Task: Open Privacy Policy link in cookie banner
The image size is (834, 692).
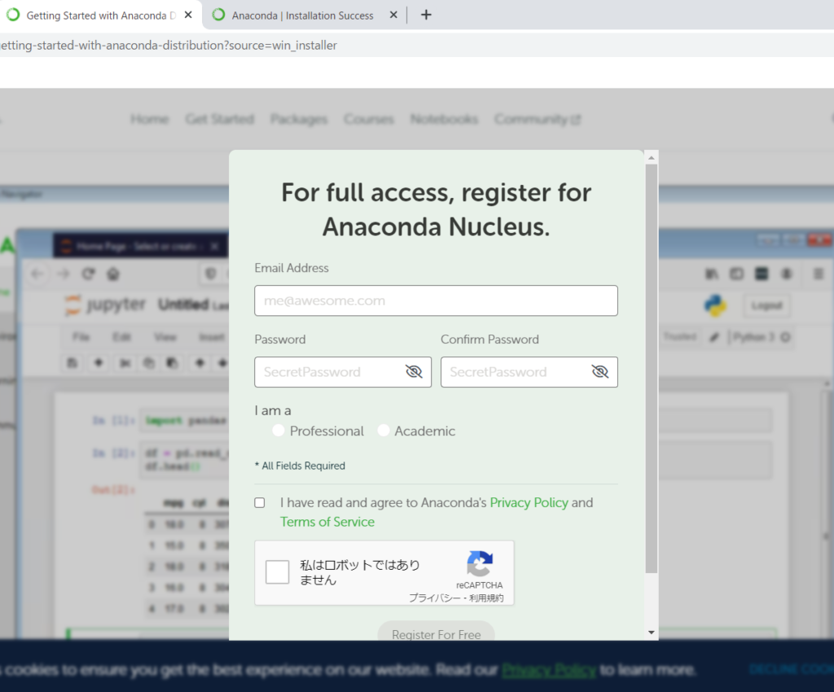Action: (549, 670)
